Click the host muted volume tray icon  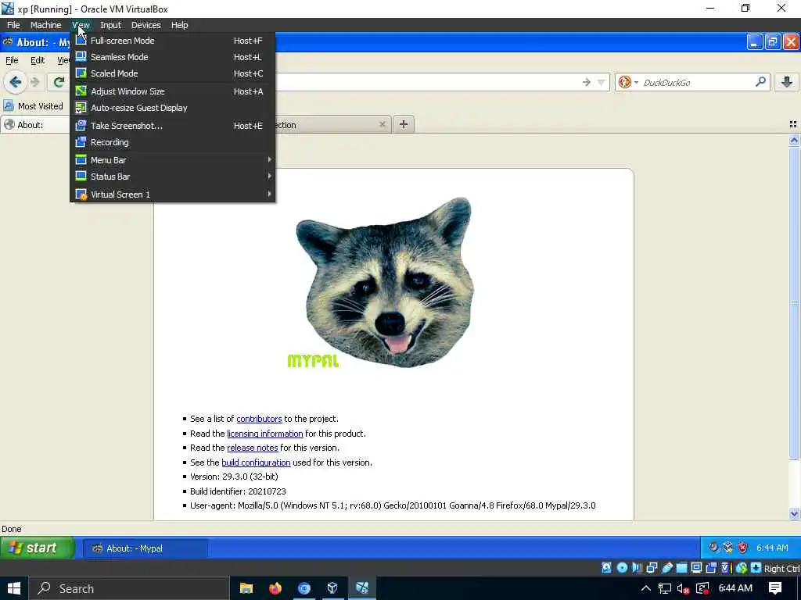(683, 589)
